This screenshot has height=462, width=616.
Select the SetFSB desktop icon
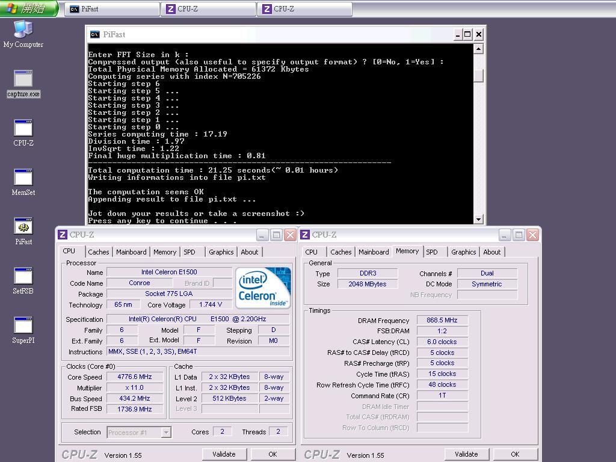23,281
